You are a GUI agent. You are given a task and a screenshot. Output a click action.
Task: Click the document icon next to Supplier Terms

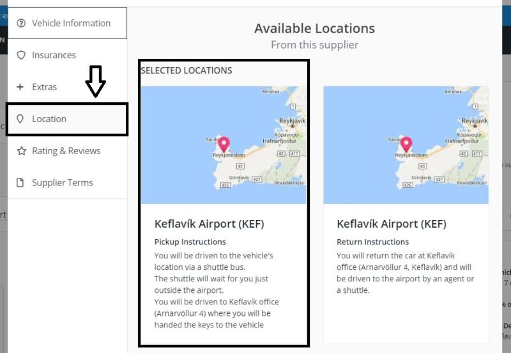[20, 182]
